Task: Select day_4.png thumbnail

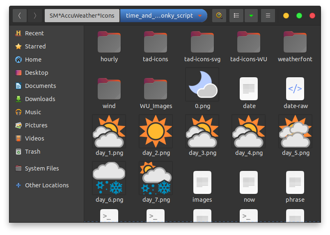Action: click(249, 131)
